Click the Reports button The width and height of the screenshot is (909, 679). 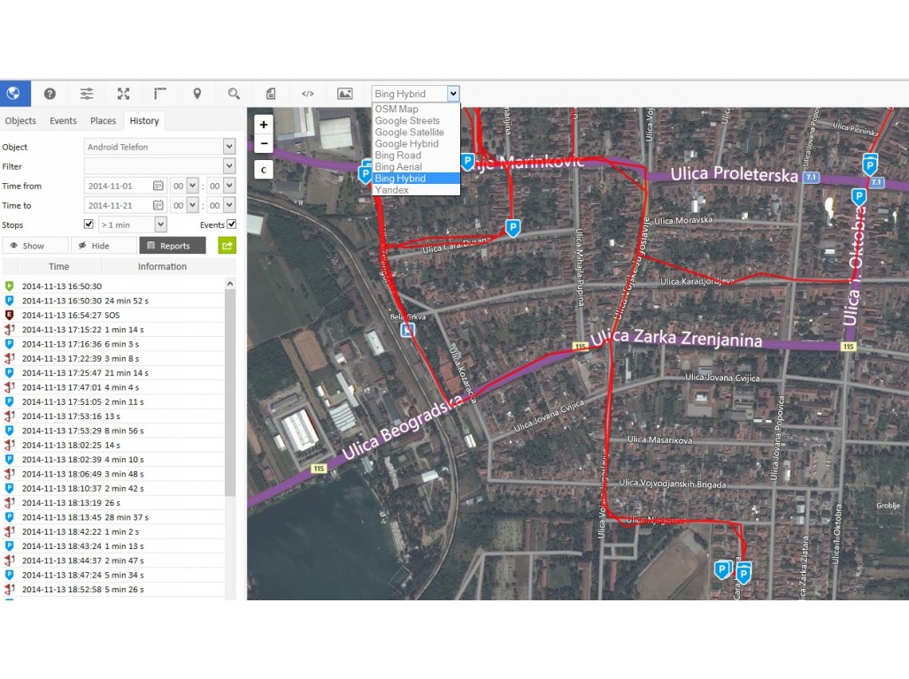(173, 246)
